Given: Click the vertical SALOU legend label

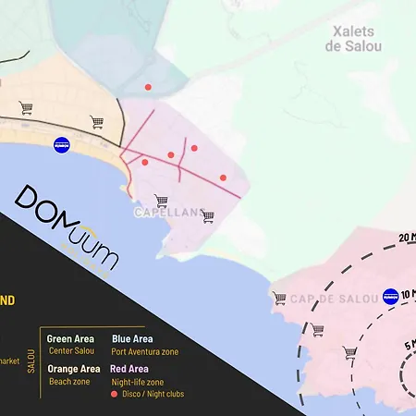Looking at the screenshot, I should click(31, 361).
